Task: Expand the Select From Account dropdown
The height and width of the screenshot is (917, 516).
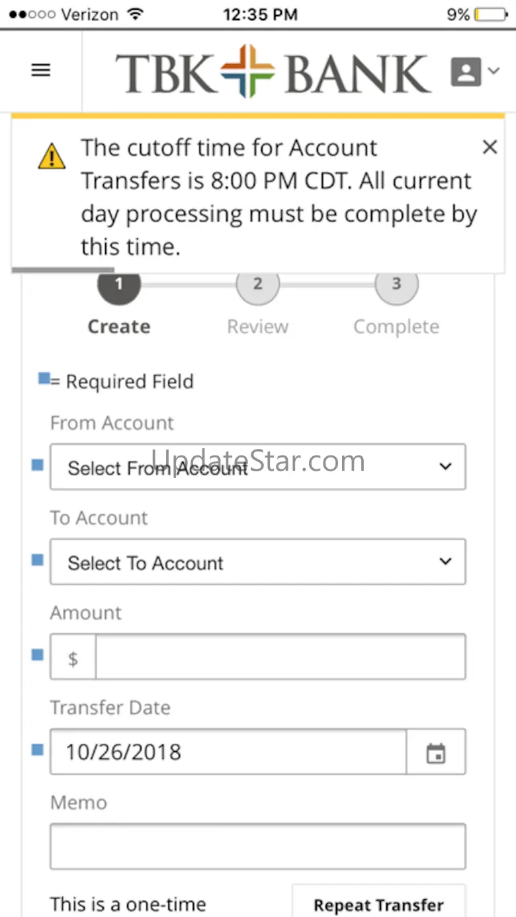Action: [x=257, y=467]
